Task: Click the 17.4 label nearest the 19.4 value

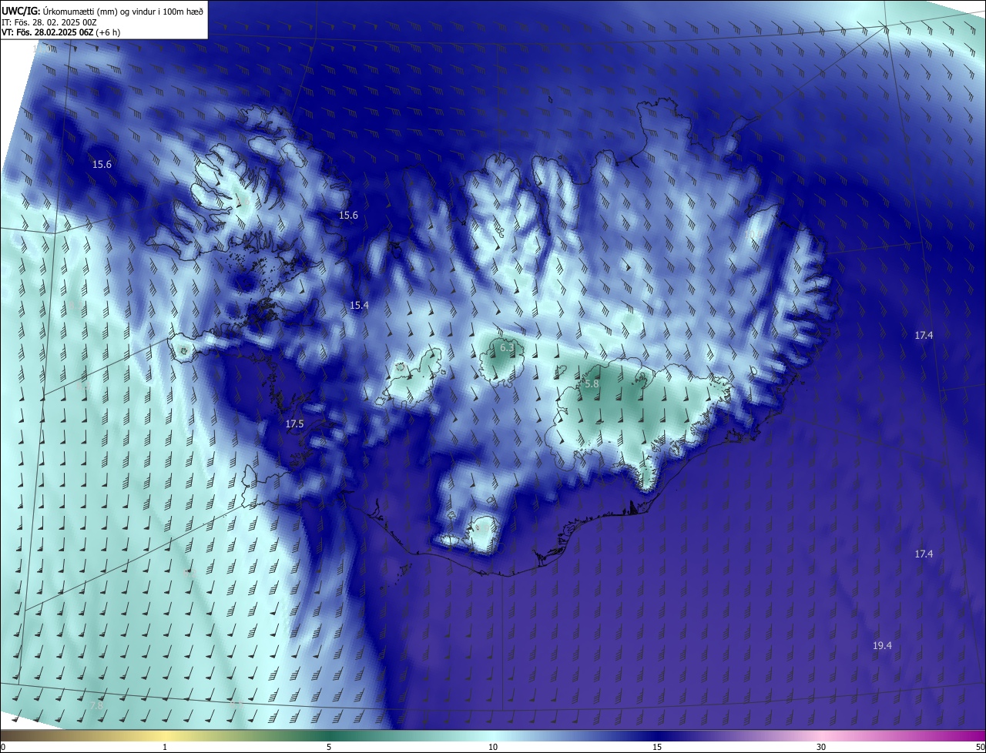Action: tap(924, 554)
